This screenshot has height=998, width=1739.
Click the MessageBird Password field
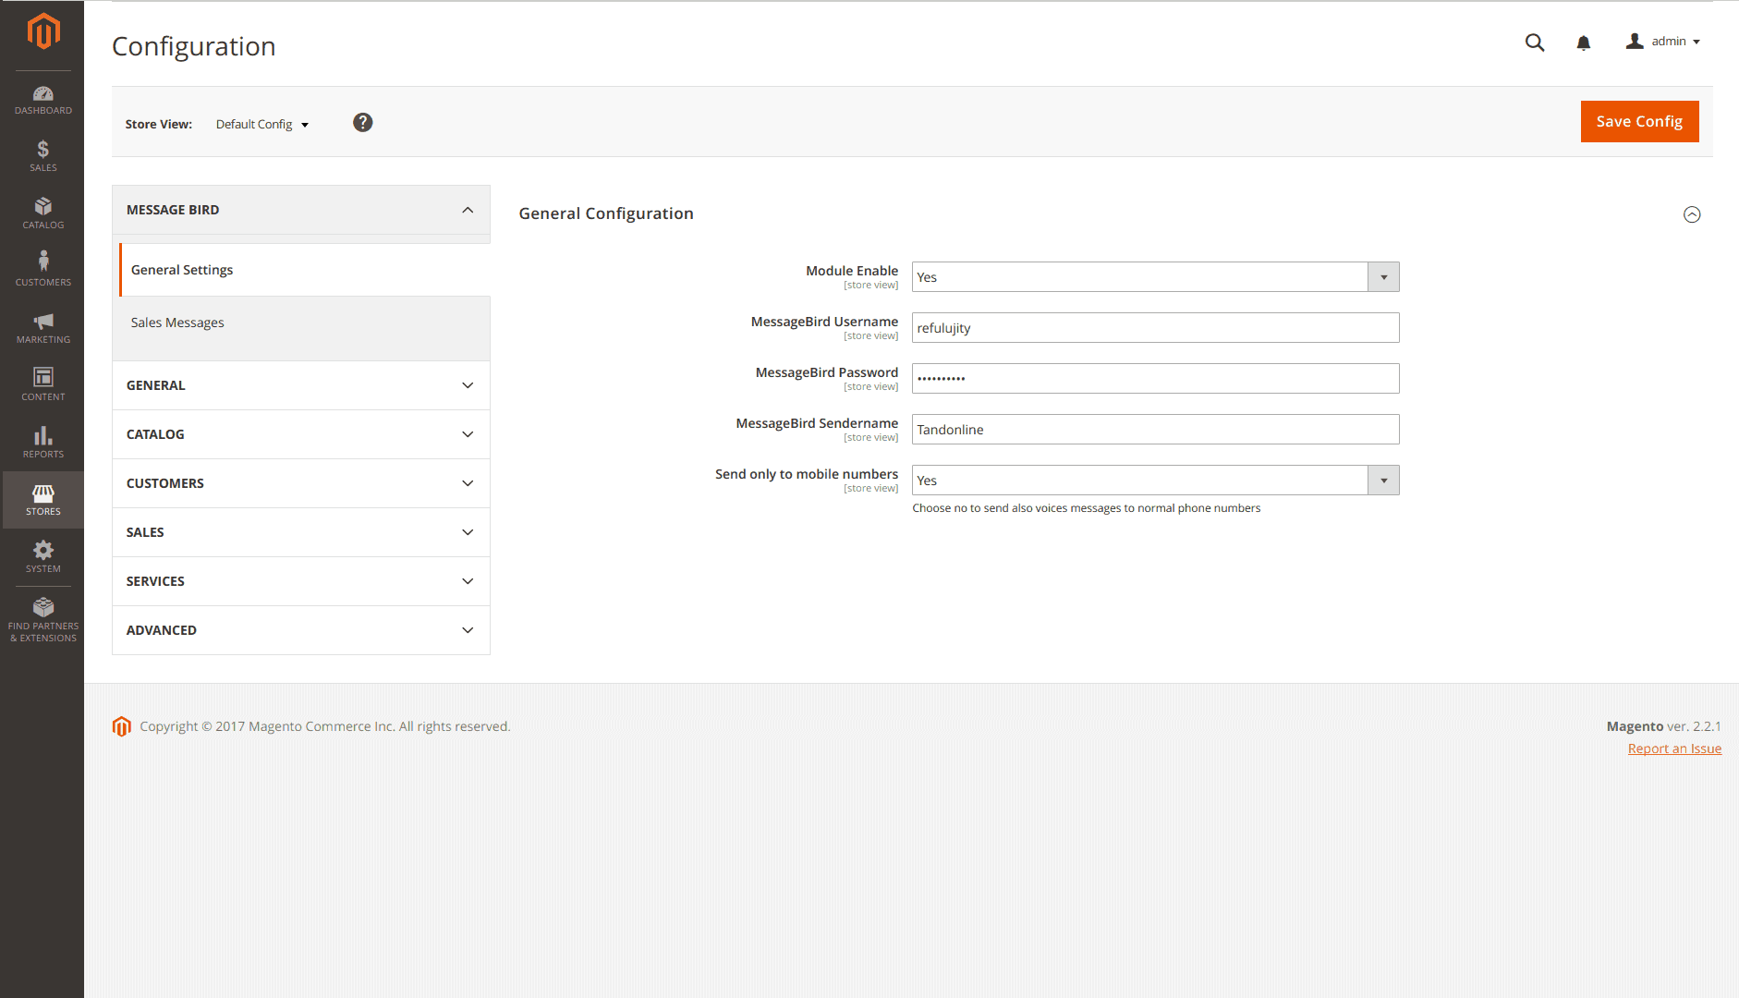point(1155,379)
